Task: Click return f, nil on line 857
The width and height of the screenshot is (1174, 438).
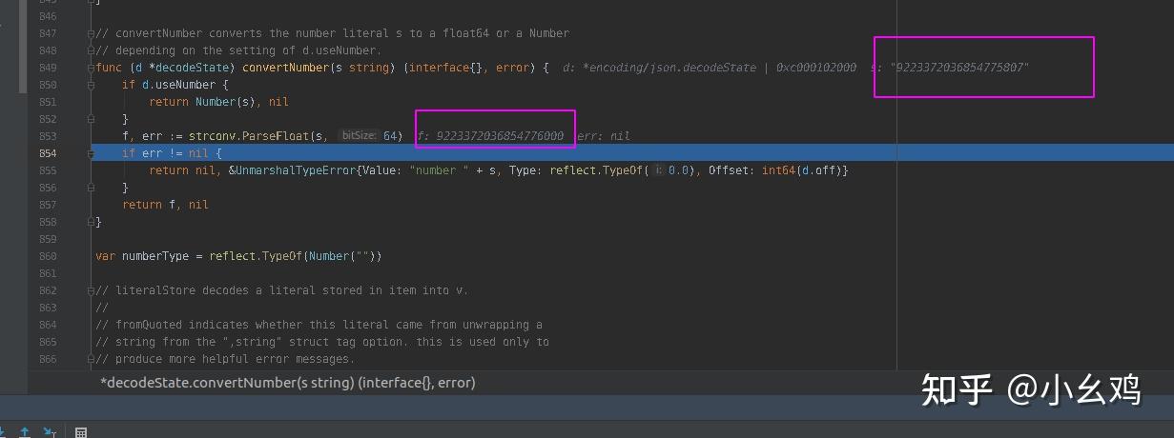Action: pyautogui.click(x=166, y=205)
